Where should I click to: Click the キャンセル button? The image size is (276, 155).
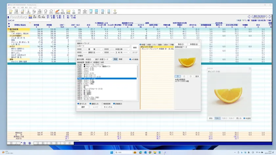[108, 107]
